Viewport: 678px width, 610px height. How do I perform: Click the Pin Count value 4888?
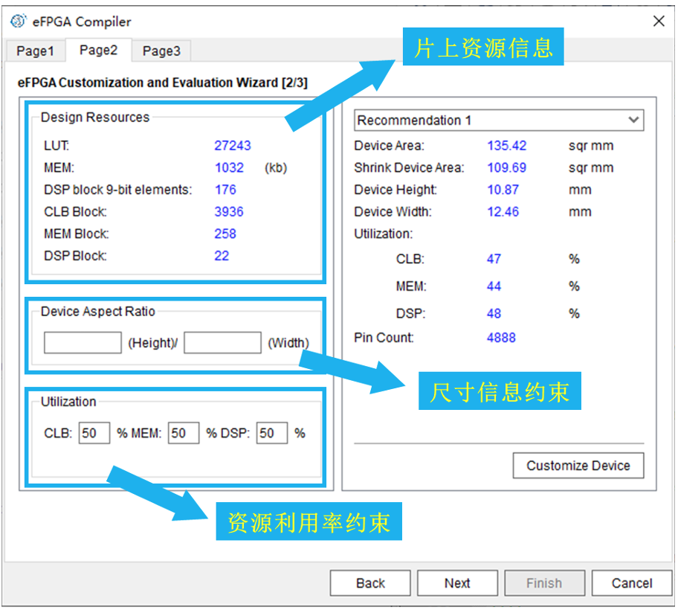[x=501, y=338]
